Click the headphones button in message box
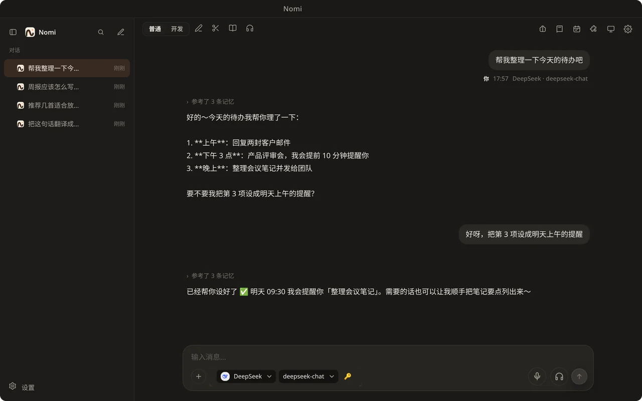The image size is (642, 401). [x=559, y=376]
